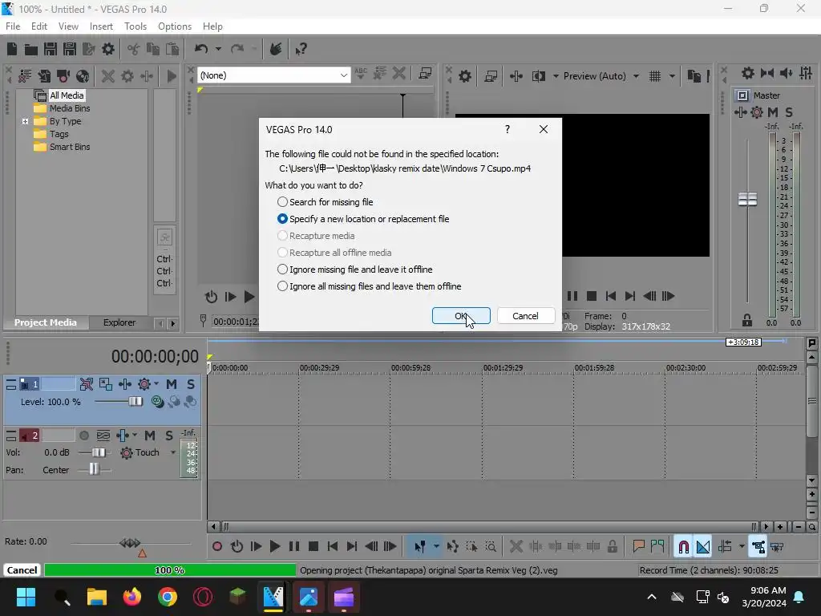
Task: Arm audio track 2 for record
Action: [x=83, y=436]
